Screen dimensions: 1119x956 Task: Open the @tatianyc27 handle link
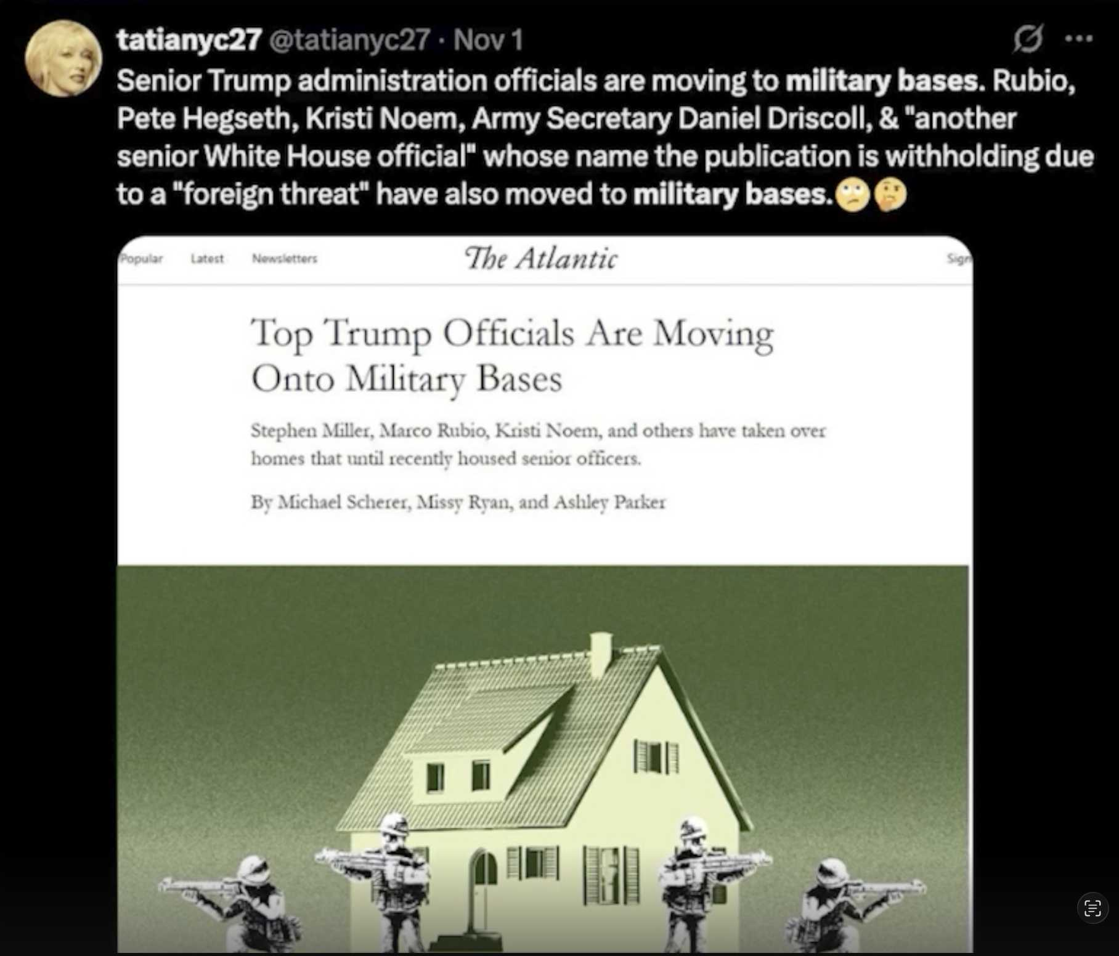(349, 40)
